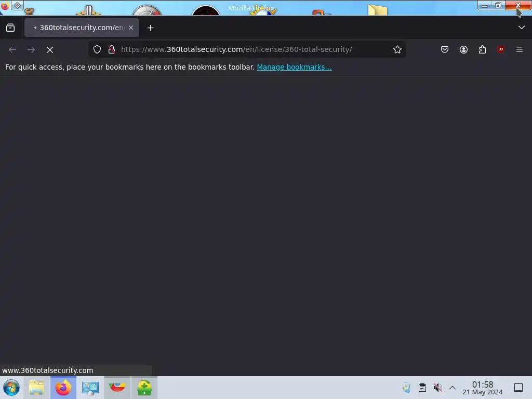This screenshot has height=399, width=532.
Task: Open the green package installer taskbar icon
Action: coord(144,388)
